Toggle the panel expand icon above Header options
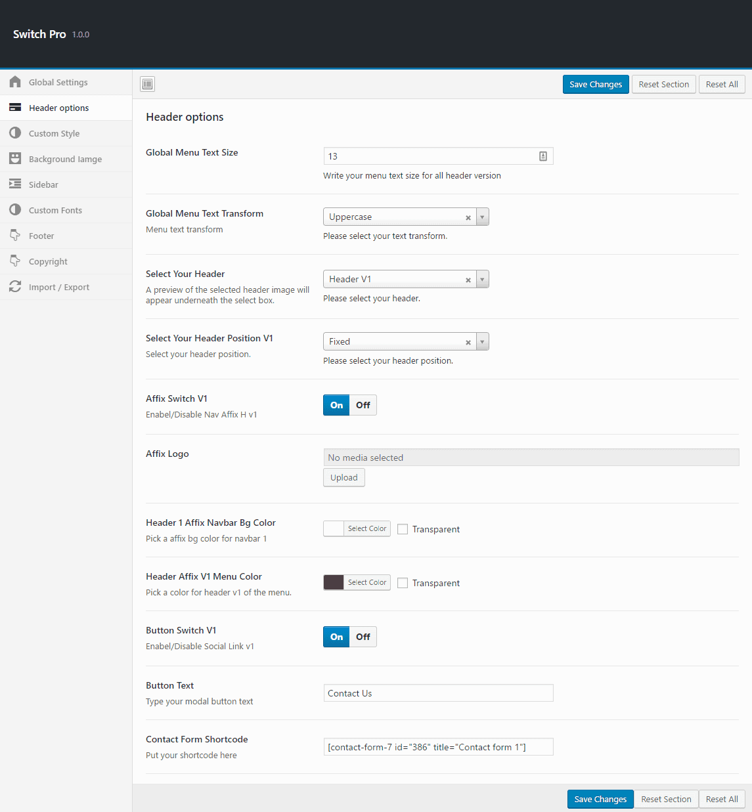This screenshot has width=752, height=812. 147,84
